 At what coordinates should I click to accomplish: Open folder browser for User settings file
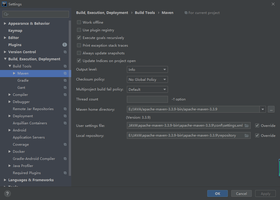(247, 125)
